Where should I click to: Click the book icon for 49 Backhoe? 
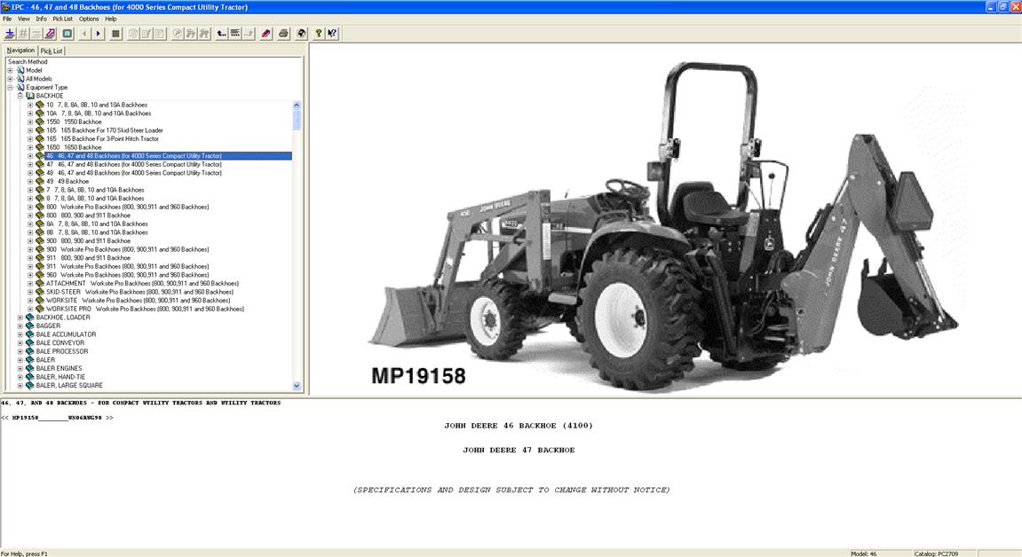click(40, 182)
